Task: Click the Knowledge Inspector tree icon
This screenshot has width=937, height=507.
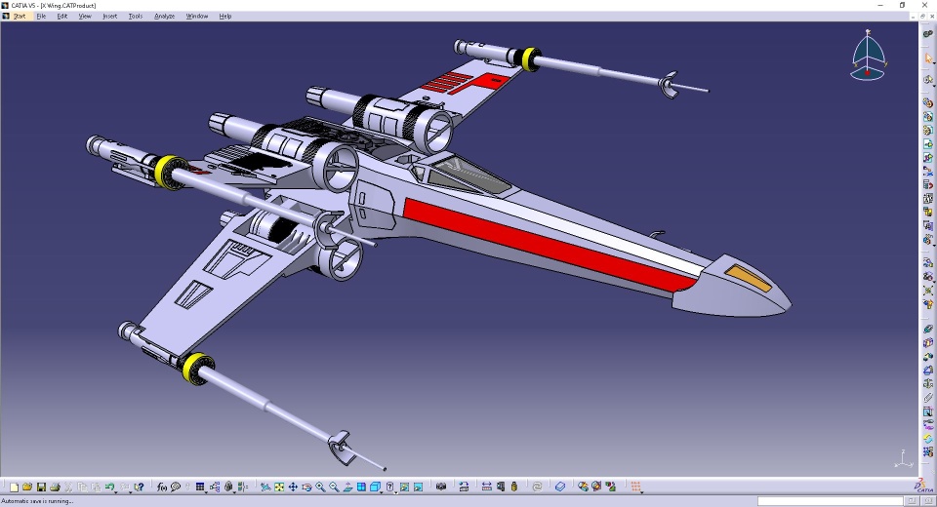Action: pyautogui.click(x=215, y=487)
